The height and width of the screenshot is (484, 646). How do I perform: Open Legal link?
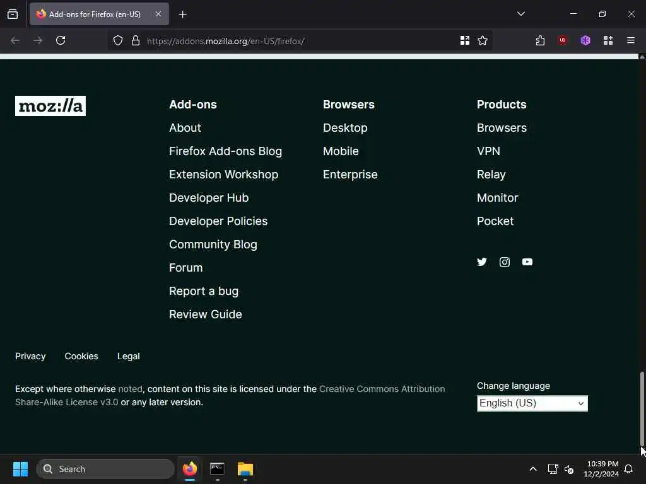(x=128, y=357)
